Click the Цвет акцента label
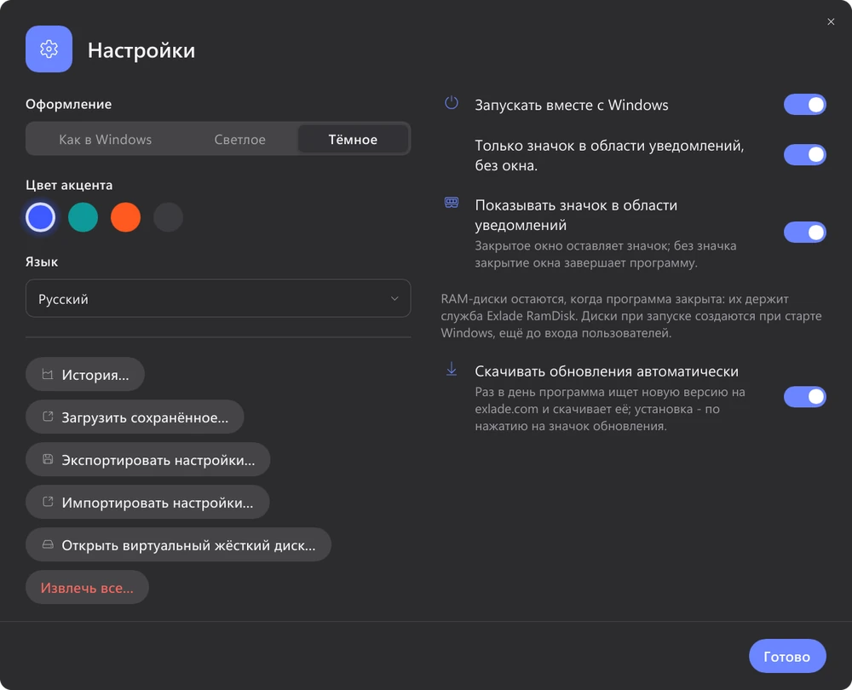The height and width of the screenshot is (690, 852). tap(69, 185)
